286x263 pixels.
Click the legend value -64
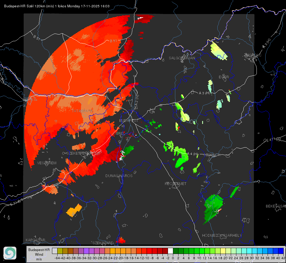coord(57,258)
